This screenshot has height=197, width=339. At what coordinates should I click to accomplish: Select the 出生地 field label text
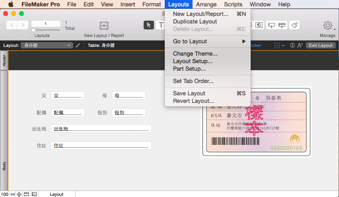click(39, 129)
